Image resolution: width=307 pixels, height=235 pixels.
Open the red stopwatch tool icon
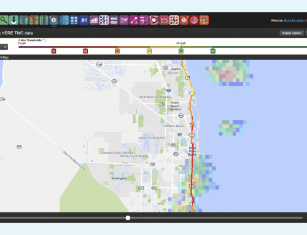[154, 20]
